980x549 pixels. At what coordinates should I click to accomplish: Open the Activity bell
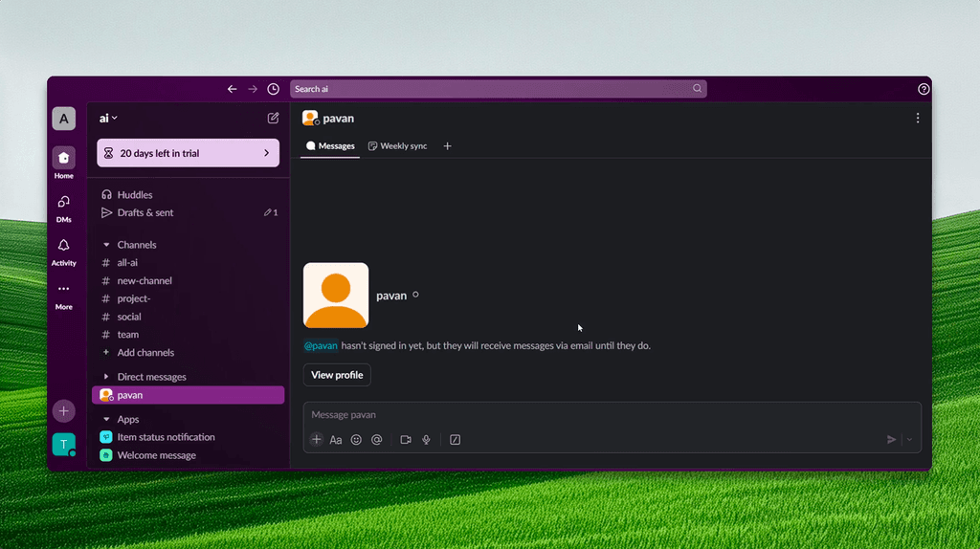(x=64, y=252)
